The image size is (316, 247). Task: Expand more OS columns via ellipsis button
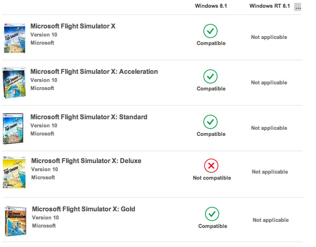pos(297,7)
